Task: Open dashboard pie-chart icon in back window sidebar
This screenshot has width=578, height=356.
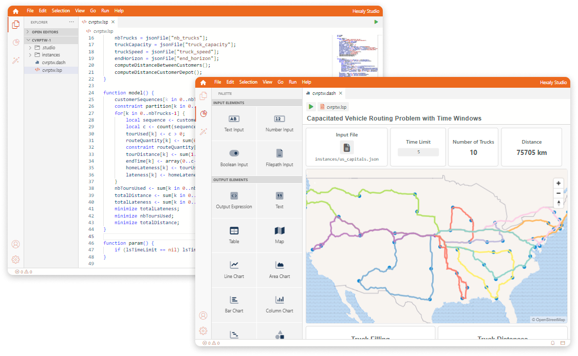Action: click(x=16, y=43)
